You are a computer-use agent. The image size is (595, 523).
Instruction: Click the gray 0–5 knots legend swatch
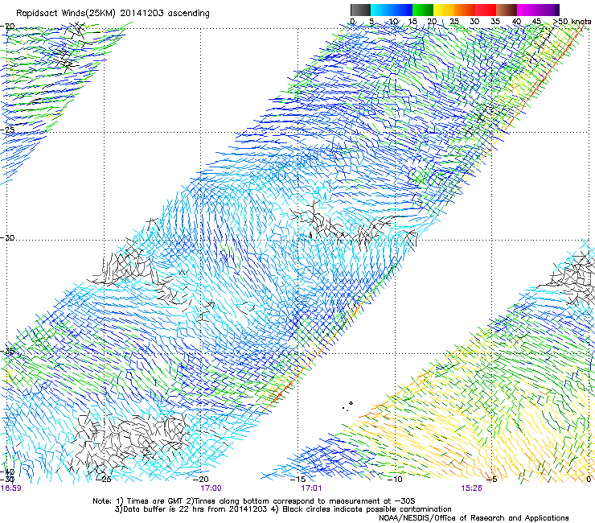coord(360,10)
